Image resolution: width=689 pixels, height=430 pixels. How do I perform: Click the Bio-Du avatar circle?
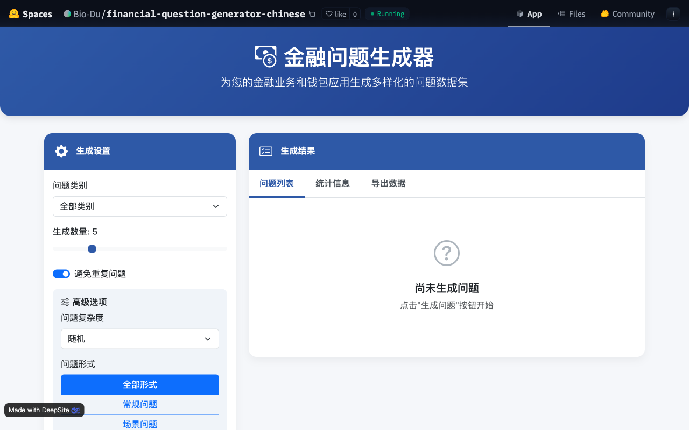coord(67,14)
